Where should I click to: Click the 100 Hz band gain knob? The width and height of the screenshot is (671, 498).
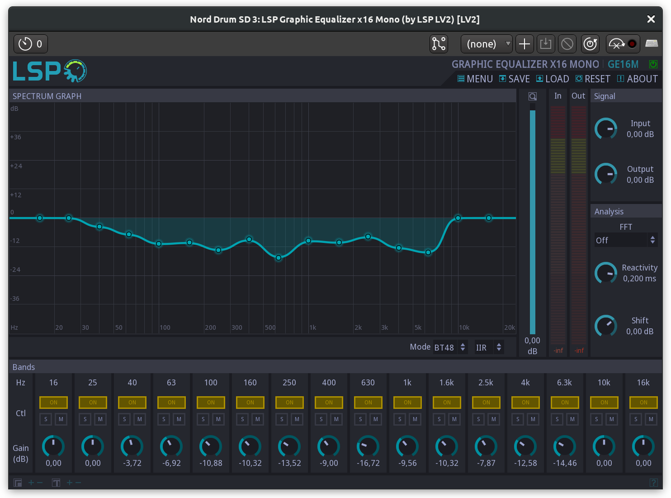tap(211, 446)
